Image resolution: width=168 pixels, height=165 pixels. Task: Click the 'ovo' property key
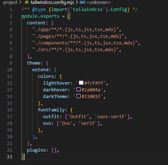[x=47, y=123]
